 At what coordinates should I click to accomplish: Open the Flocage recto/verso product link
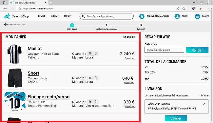(x=48, y=97)
